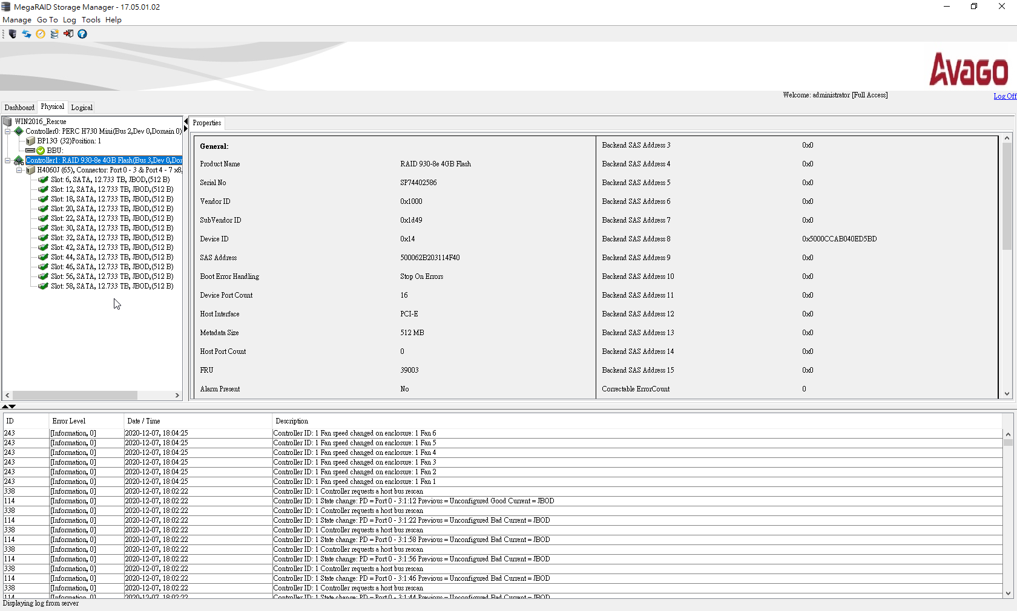1017x611 pixels.
Task: Collapse the Controller1 RAID 930-8e node
Action: pyautogui.click(x=8, y=160)
